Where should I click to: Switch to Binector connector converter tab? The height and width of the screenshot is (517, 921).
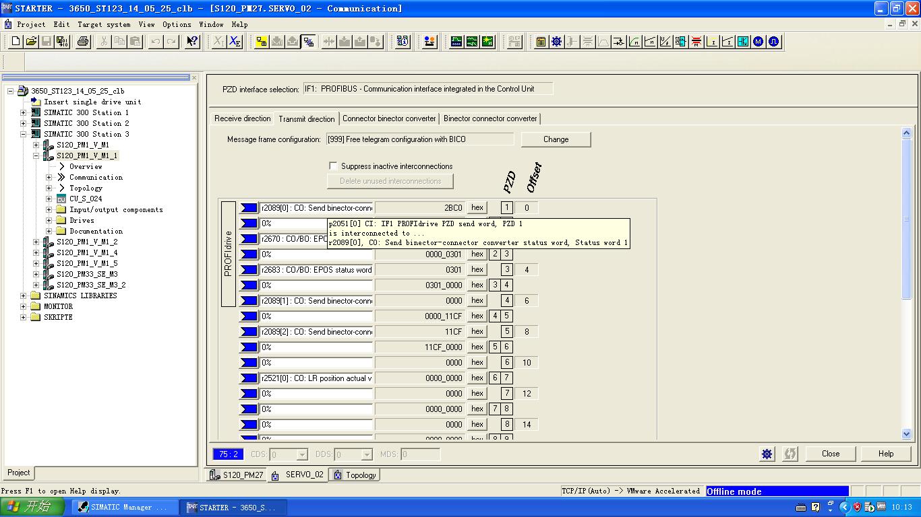pyautogui.click(x=490, y=118)
